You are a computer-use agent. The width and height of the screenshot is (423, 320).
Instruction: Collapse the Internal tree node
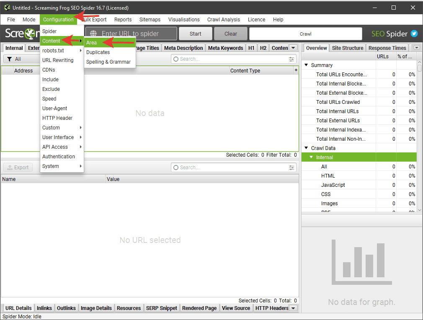(311, 157)
